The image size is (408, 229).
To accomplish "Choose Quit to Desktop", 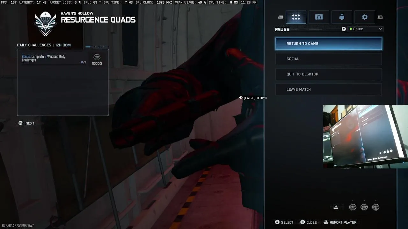I will [329, 74].
